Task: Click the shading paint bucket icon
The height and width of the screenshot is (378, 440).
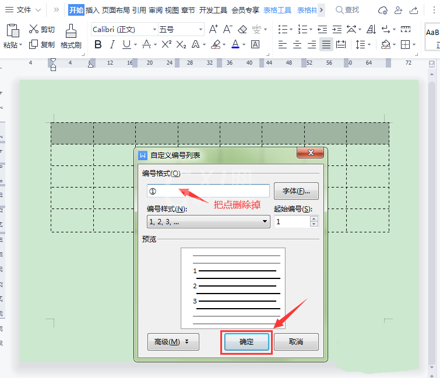Action: pyautogui.click(x=386, y=44)
